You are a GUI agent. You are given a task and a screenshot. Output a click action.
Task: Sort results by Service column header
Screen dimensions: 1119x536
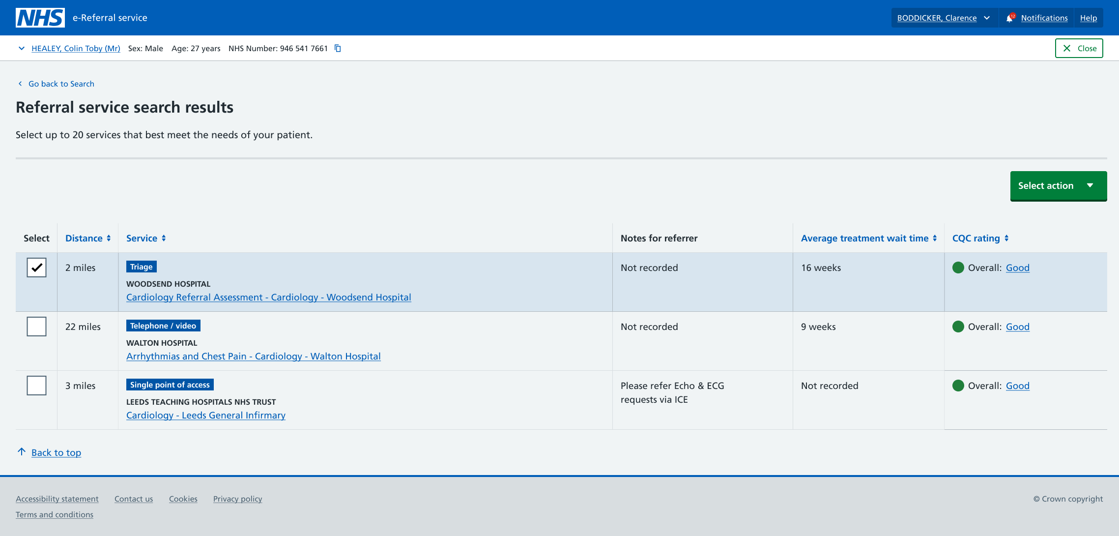(145, 238)
